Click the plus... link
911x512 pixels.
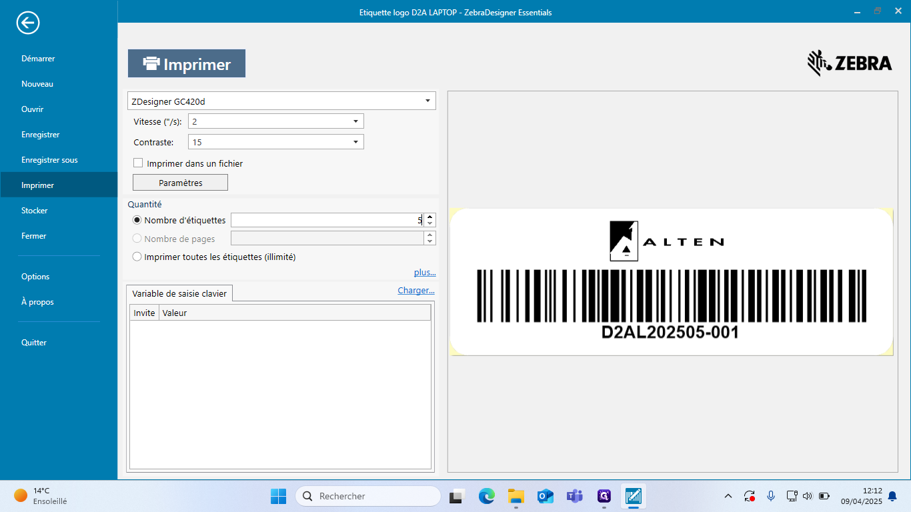coord(425,272)
